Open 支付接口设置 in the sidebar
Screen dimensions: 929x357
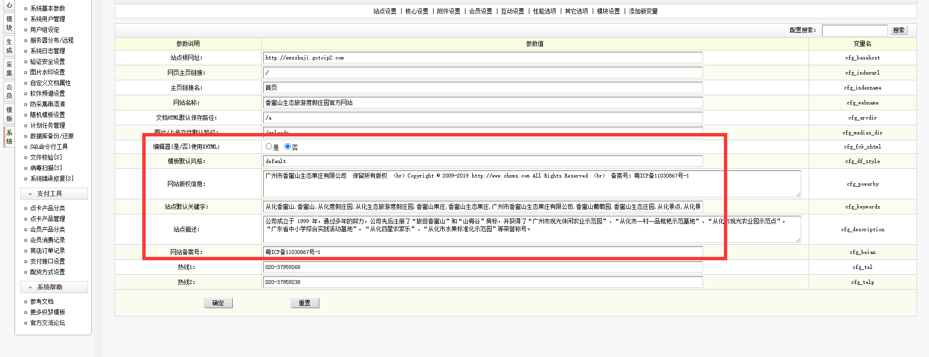[x=47, y=261]
